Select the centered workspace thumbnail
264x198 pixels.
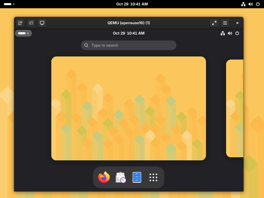click(129, 108)
